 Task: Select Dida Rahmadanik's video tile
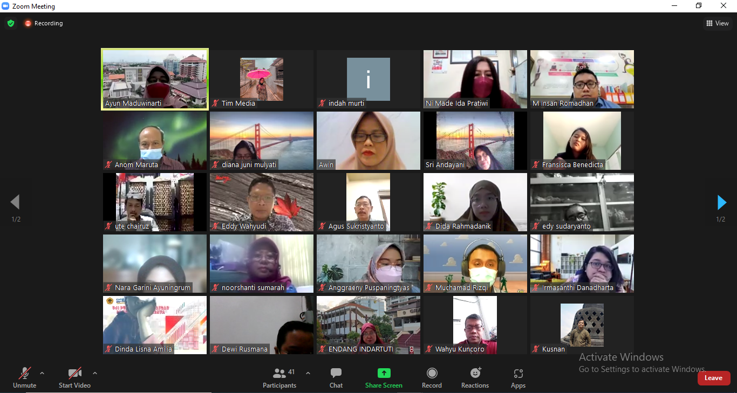coord(475,202)
